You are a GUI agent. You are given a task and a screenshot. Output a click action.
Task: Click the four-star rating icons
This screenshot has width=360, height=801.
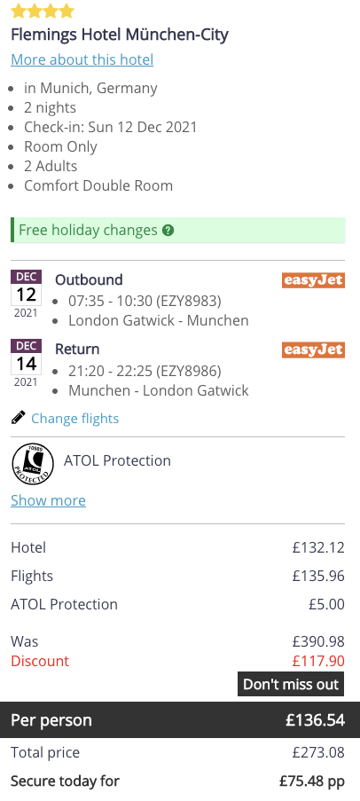click(43, 11)
